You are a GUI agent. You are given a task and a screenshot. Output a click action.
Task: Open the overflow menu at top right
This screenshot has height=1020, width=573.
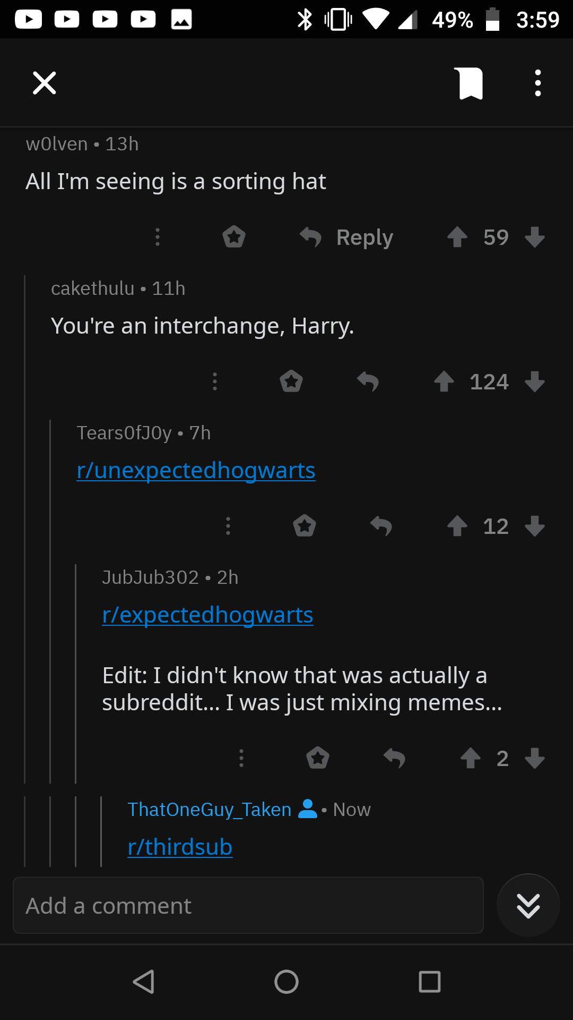coord(537,83)
